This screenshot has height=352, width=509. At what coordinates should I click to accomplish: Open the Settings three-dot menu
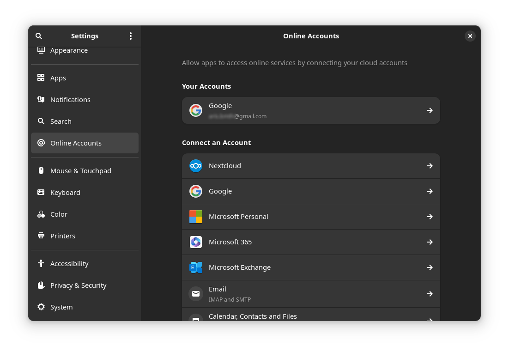tap(131, 36)
